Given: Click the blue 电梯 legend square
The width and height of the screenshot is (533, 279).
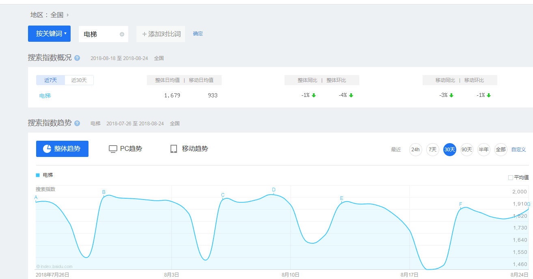Looking at the screenshot, I should [38, 175].
